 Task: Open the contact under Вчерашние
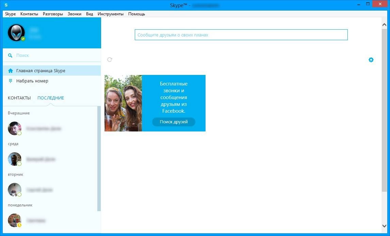tap(50, 128)
